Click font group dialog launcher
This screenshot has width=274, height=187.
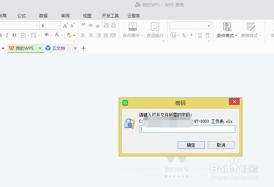coord(74,41)
